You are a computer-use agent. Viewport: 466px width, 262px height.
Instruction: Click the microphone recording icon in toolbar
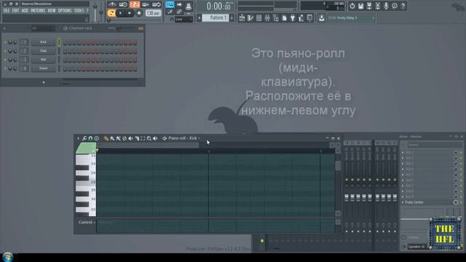tap(386, 6)
